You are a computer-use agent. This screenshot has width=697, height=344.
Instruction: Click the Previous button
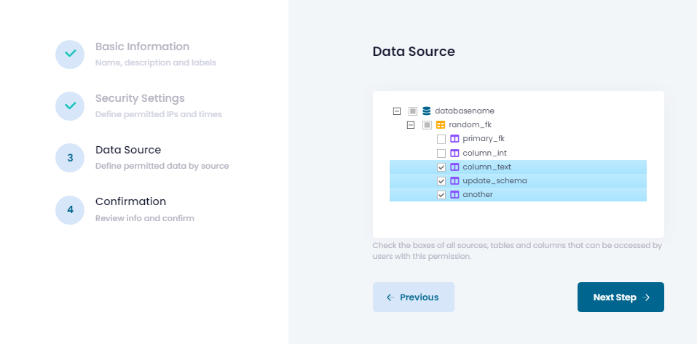pos(413,297)
